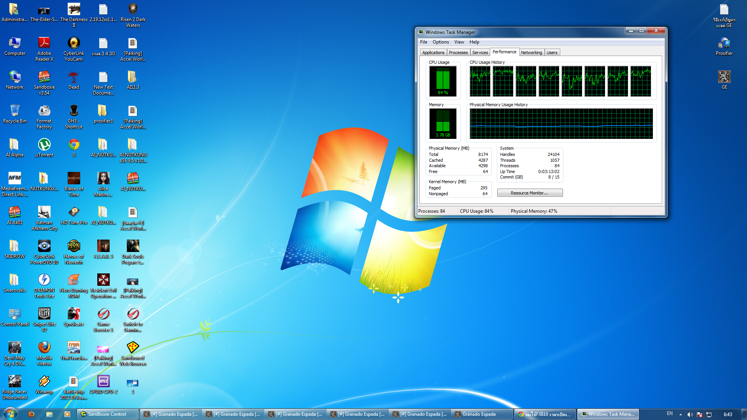
Task: Click the Winamp desktop icon
Action: pyautogui.click(x=44, y=382)
